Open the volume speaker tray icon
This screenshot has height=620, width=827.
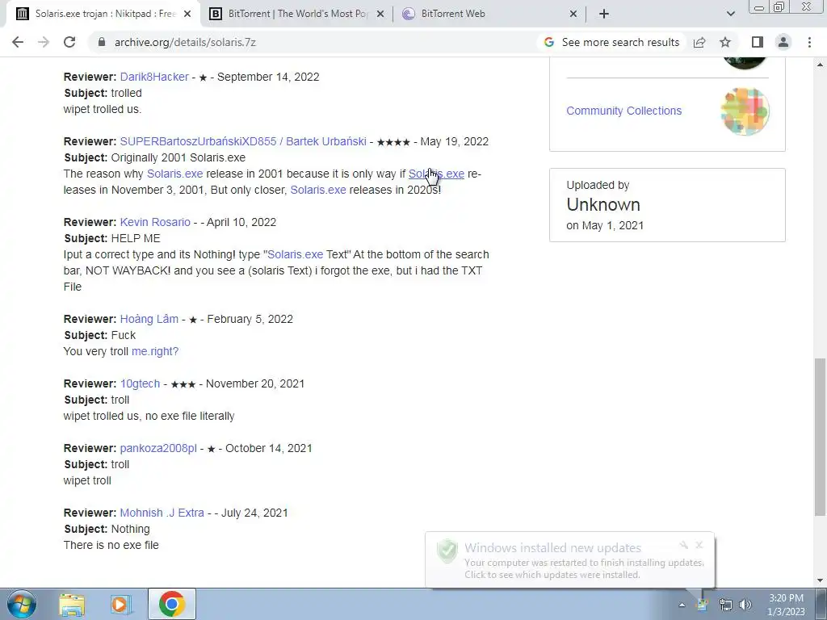click(x=745, y=605)
